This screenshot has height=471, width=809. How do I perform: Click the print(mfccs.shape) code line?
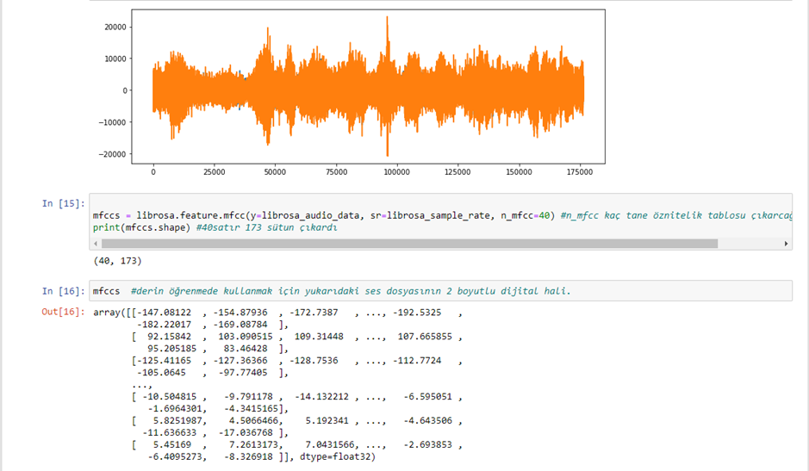click(x=215, y=227)
